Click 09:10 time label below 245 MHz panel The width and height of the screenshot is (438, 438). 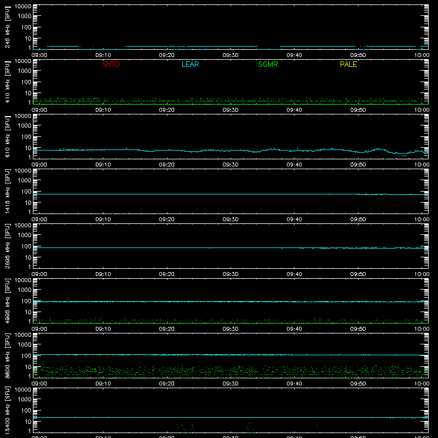click(103, 55)
